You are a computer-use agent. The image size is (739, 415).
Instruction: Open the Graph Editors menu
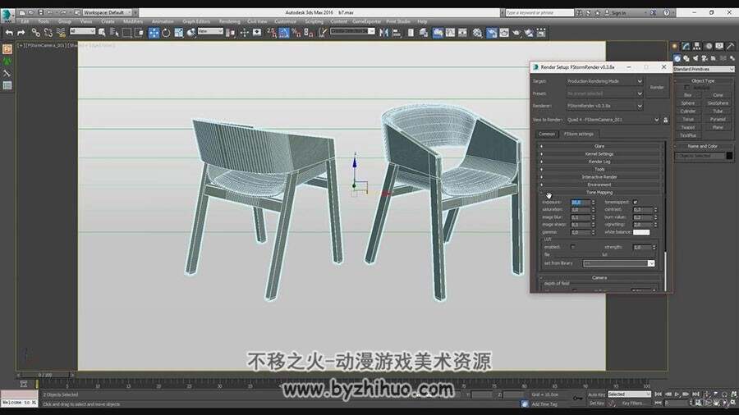[196, 21]
